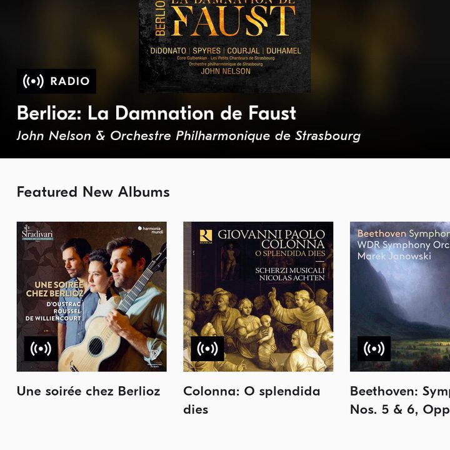Open the "Berlioz: La Damnation de Faust" title
The image size is (450, 450).
156,113
